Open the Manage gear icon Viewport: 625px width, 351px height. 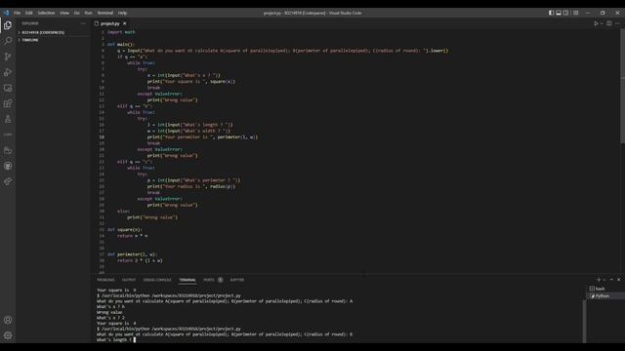click(8, 335)
